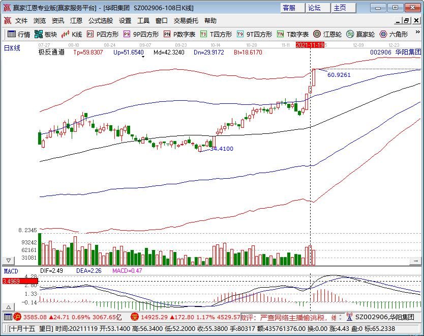
Task: Click the 客服 customer service button
Action: (292, 8)
